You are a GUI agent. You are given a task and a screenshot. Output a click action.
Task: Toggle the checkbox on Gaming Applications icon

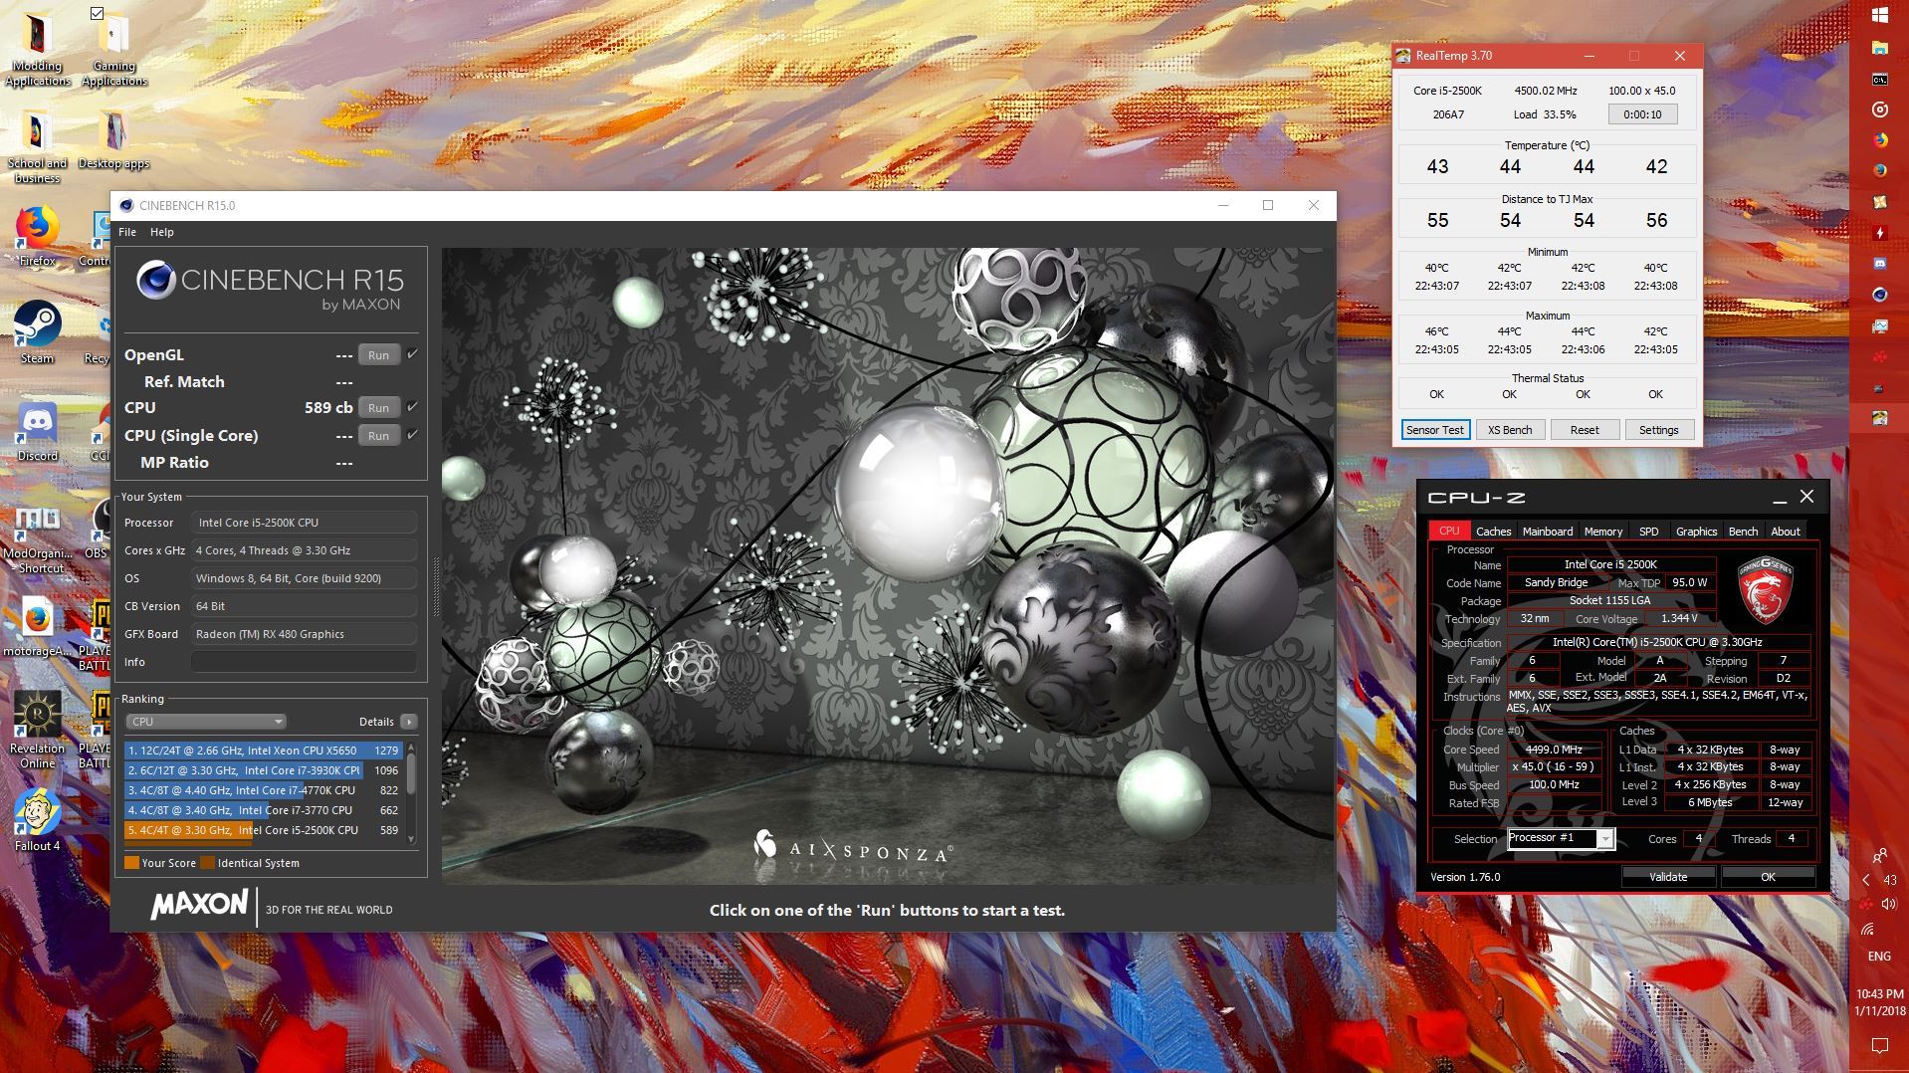(x=97, y=13)
